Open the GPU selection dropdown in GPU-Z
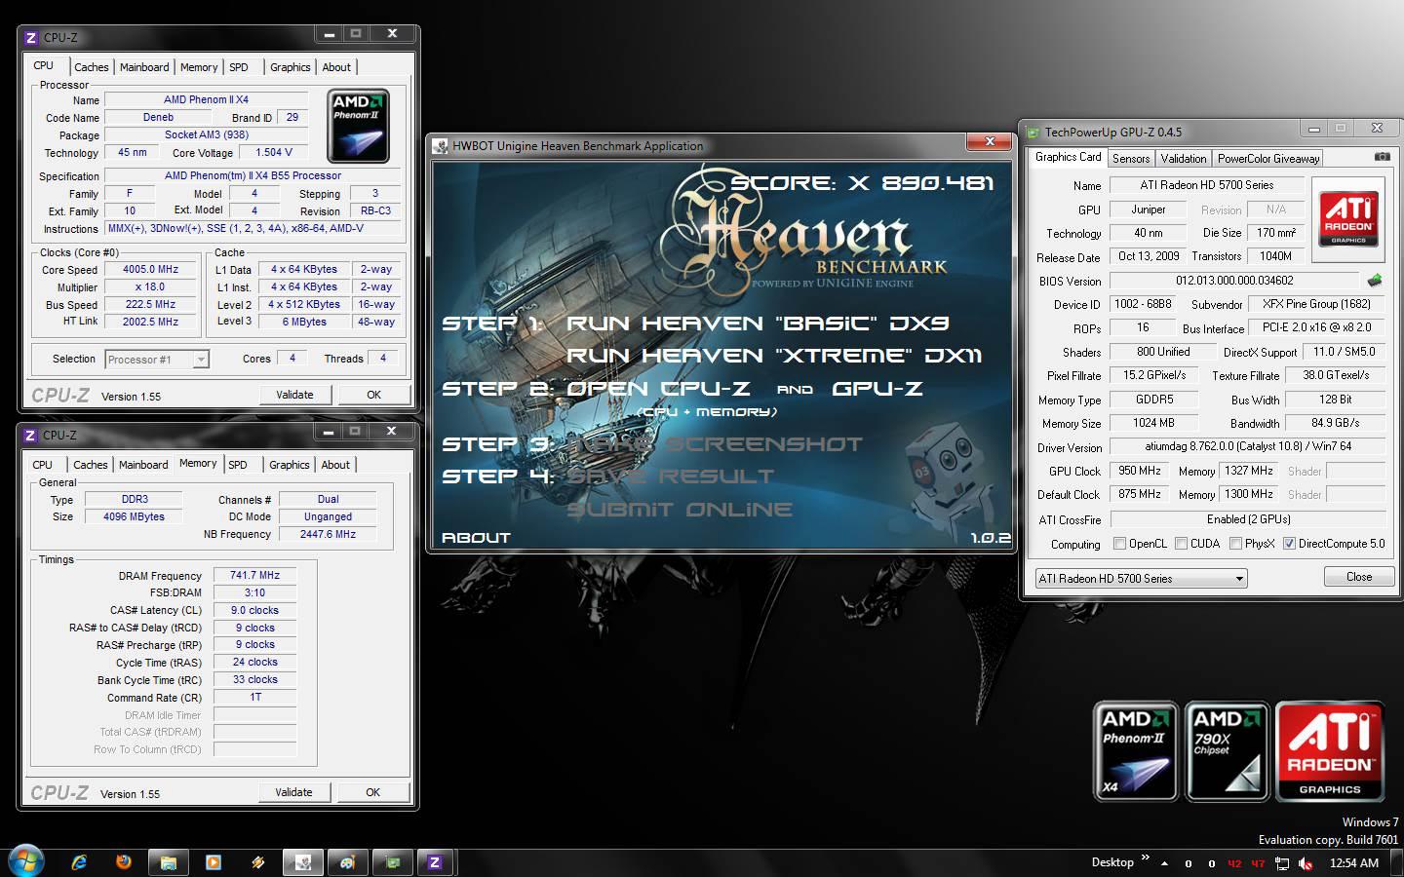 point(1141,578)
